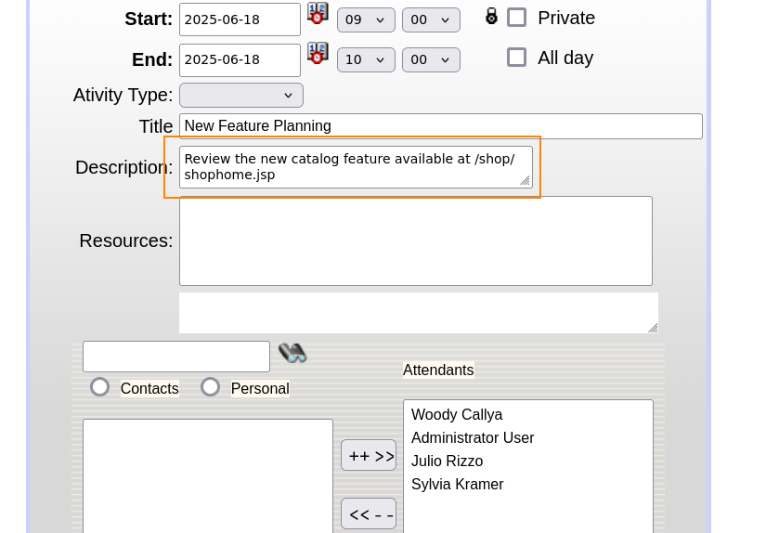Viewport: 766px width, 533px height.
Task: Open the End minute dropdown
Action: point(431,59)
